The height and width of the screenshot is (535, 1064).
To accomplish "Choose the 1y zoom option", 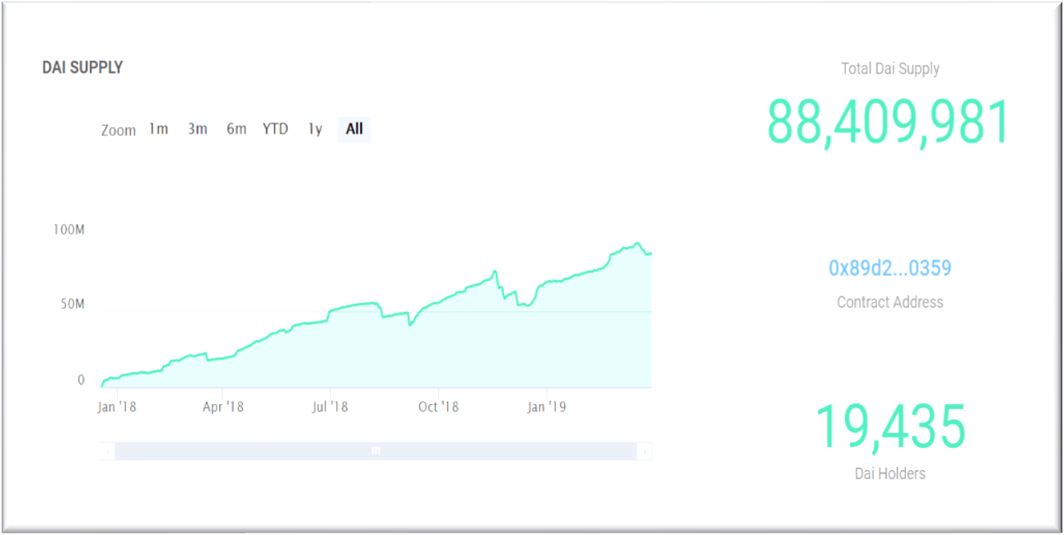I will pos(315,129).
